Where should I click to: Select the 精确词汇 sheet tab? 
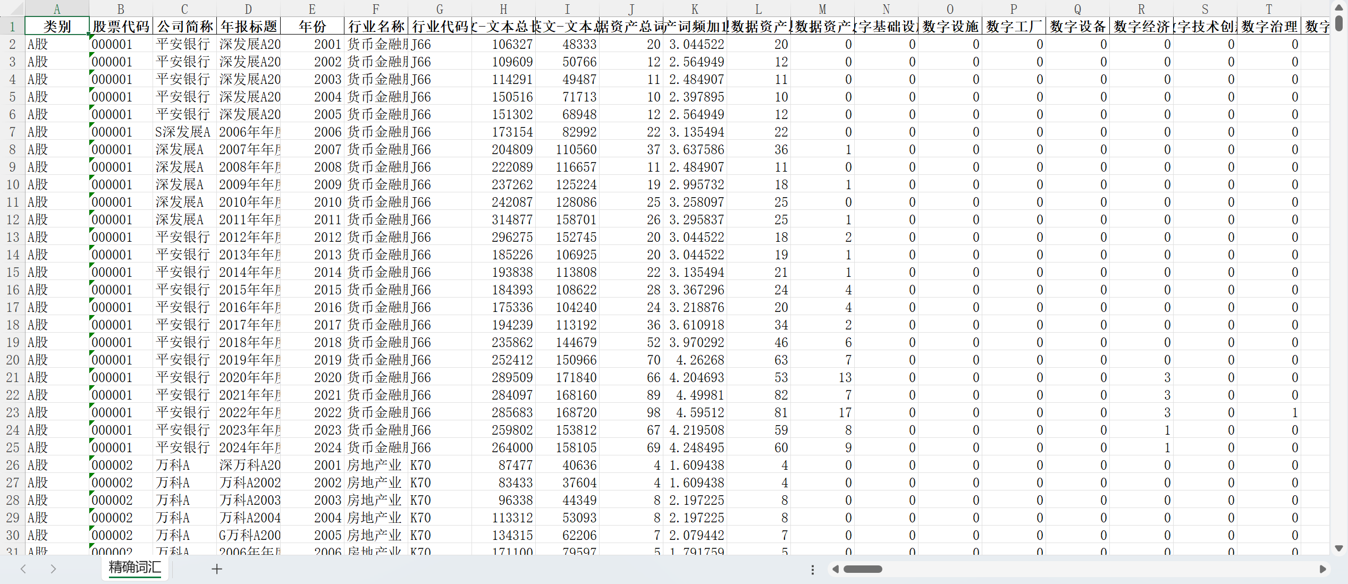click(134, 568)
